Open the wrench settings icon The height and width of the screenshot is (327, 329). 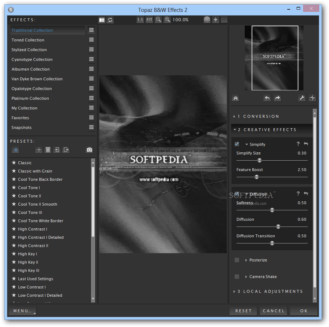click(x=302, y=98)
